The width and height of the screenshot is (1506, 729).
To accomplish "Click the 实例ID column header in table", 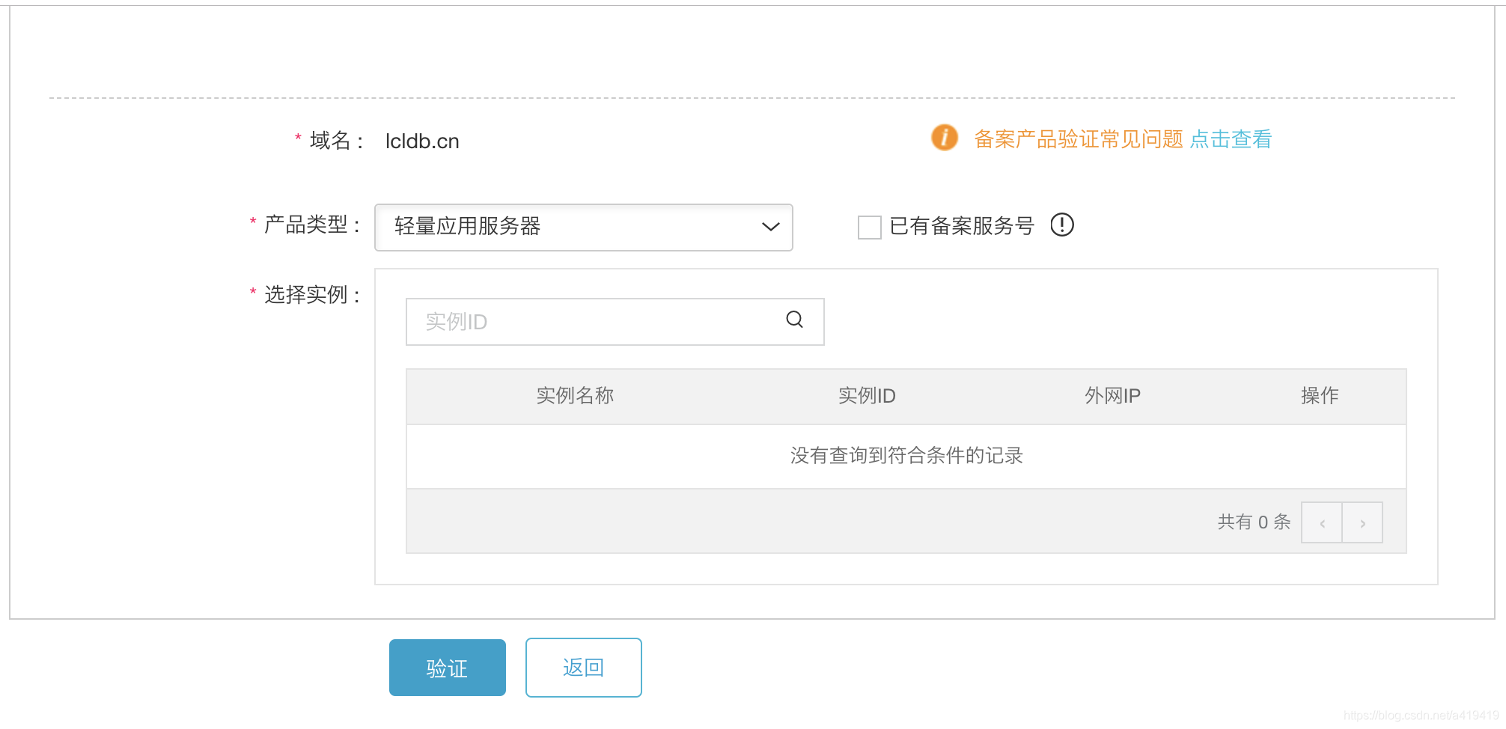I will pyautogui.click(x=867, y=395).
